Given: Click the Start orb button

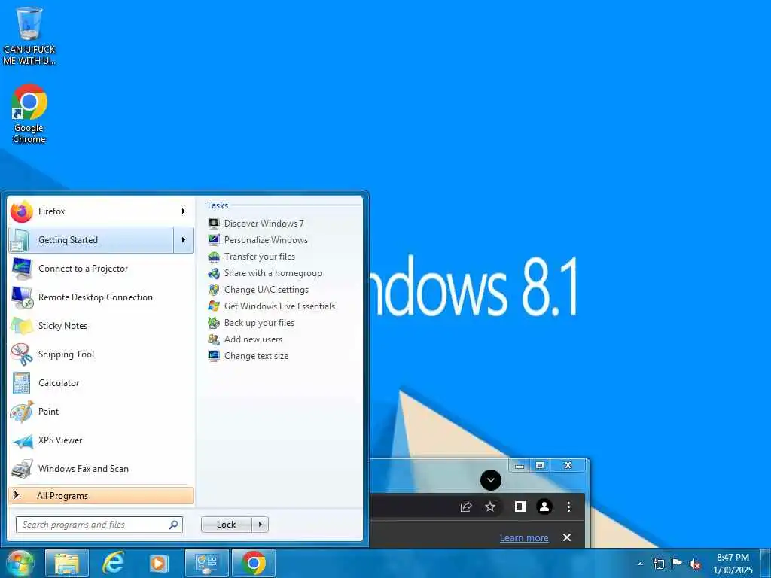Looking at the screenshot, I should tap(20, 563).
